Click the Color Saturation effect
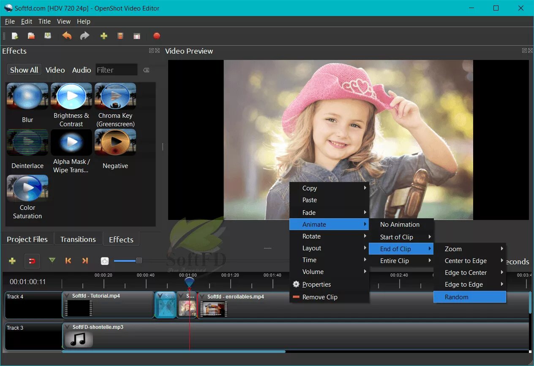Viewport: 534px width, 366px height. 27,188
